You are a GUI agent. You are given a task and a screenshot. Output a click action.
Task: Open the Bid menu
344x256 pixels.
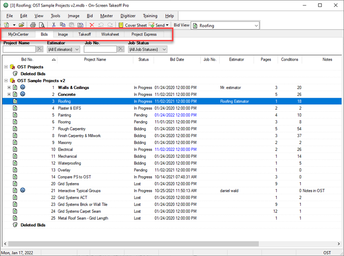(x=90, y=16)
